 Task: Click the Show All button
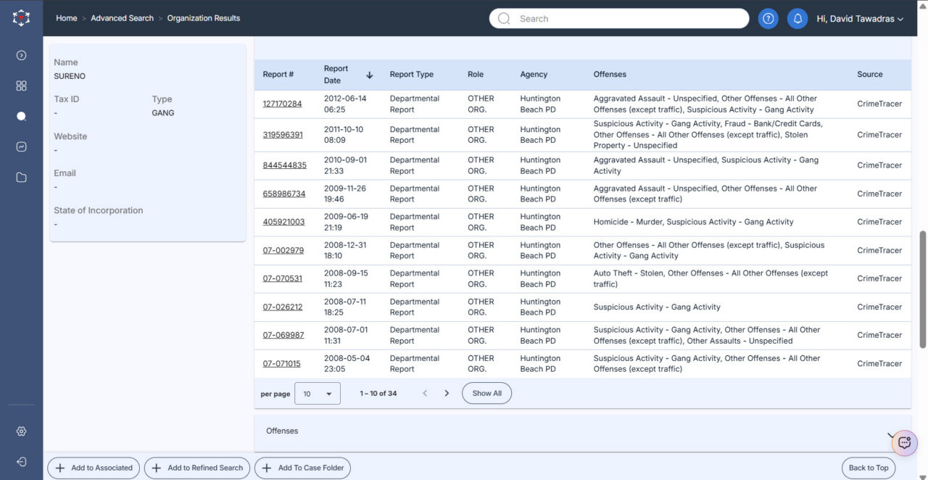(486, 394)
